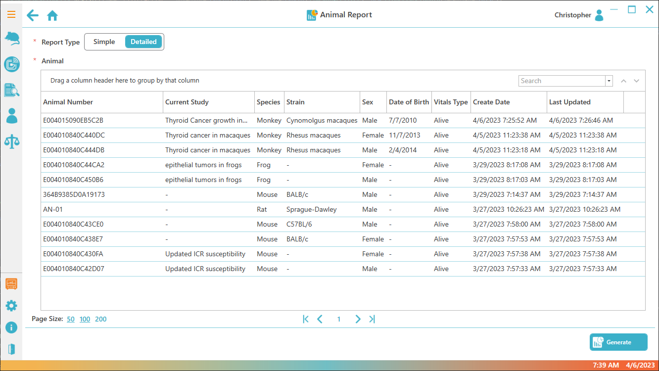Open the animals (mouse) sidebar icon
Image resolution: width=659 pixels, height=371 pixels.
pos(11,39)
